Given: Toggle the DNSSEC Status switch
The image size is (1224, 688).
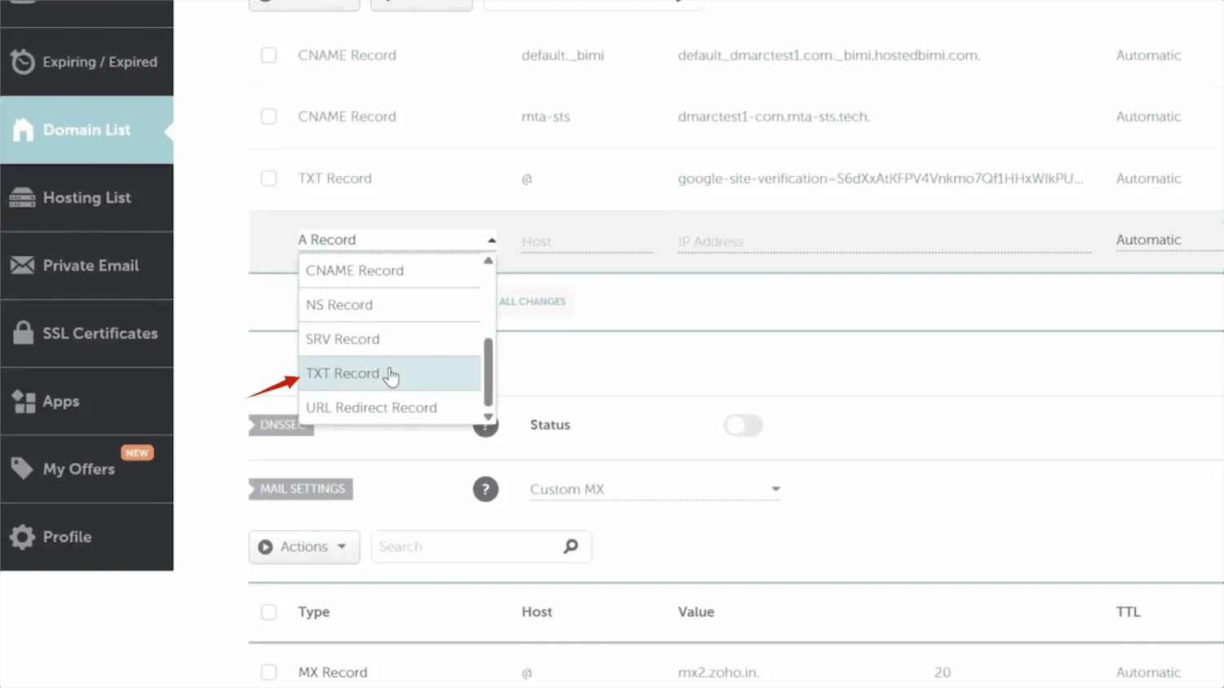Looking at the screenshot, I should pyautogui.click(x=743, y=425).
